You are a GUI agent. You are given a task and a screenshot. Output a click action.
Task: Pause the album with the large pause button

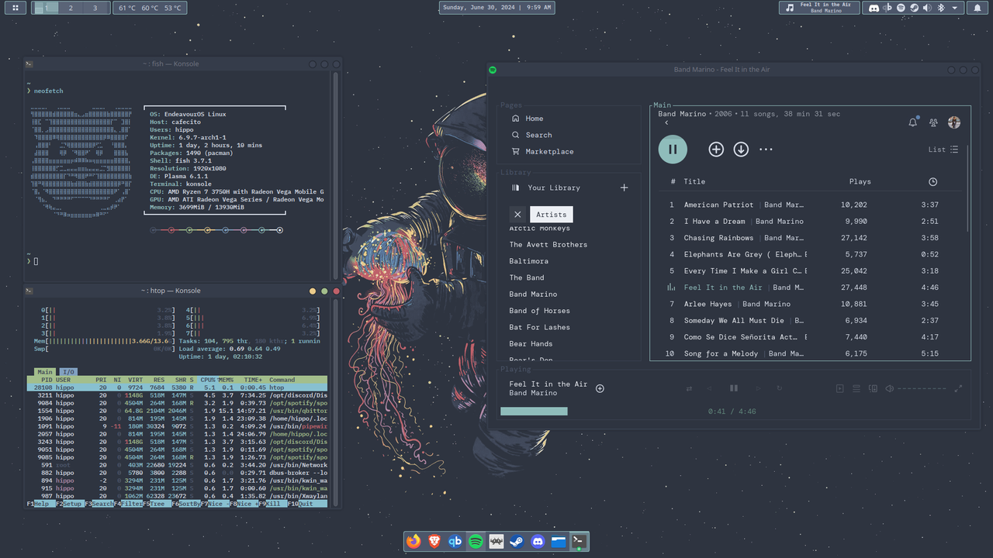673,149
